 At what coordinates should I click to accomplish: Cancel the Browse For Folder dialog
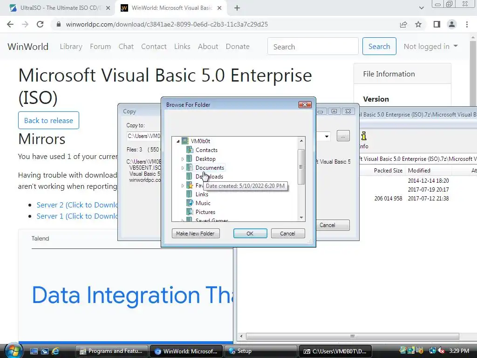[x=288, y=234]
